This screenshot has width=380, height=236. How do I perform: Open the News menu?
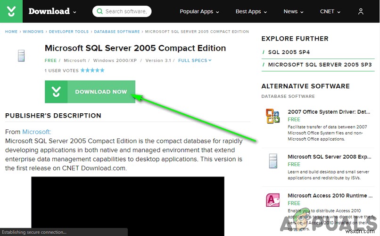click(294, 11)
